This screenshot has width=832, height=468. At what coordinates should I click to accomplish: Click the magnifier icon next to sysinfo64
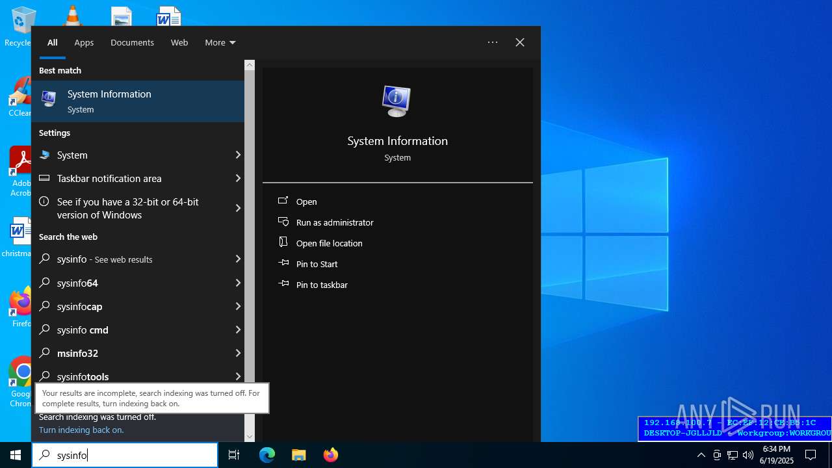[x=45, y=283]
